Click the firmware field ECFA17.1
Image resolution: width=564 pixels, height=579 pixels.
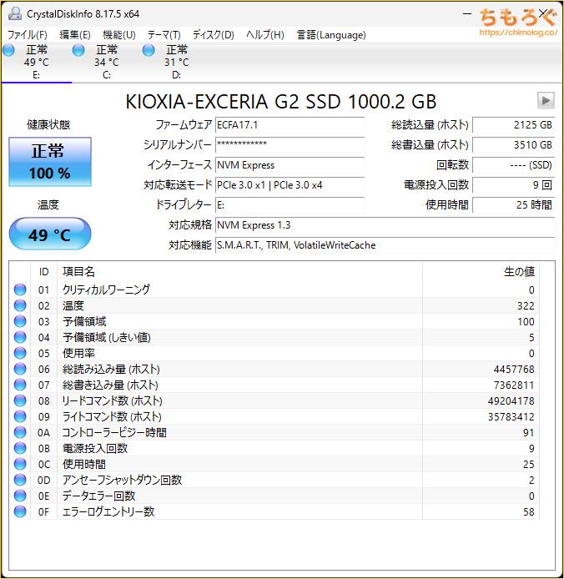point(290,125)
